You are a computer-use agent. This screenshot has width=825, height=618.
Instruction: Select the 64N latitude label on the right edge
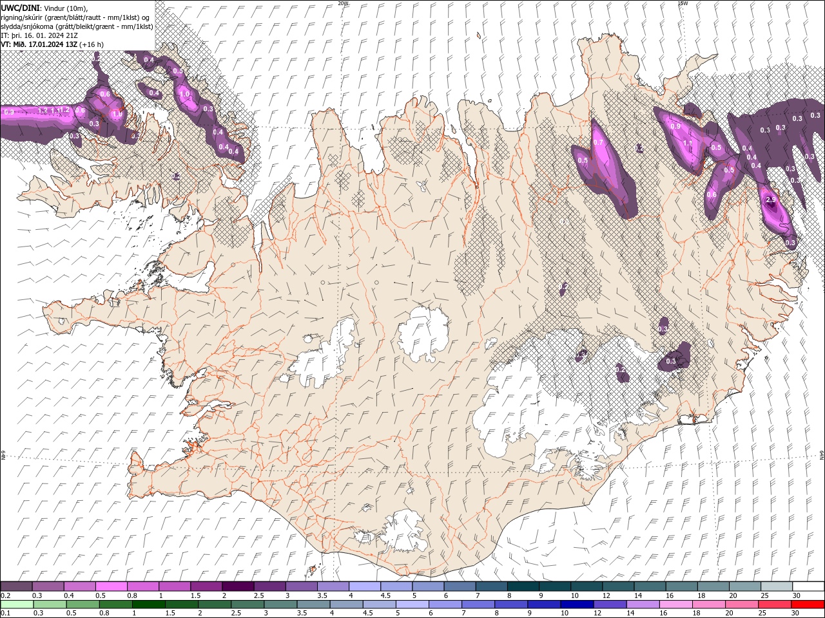(x=822, y=455)
